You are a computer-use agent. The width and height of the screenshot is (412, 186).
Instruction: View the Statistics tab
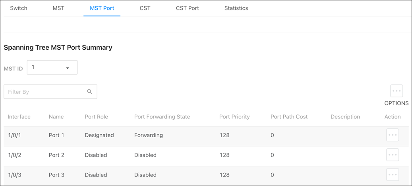coord(236,8)
